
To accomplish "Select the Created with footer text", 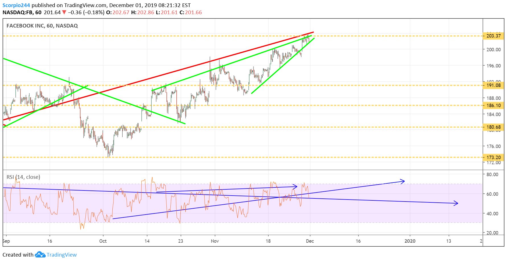I will (18, 255).
